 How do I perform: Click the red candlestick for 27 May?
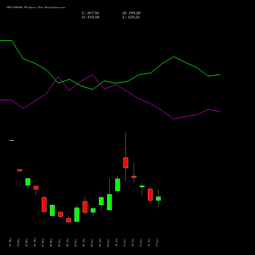[44, 205]
